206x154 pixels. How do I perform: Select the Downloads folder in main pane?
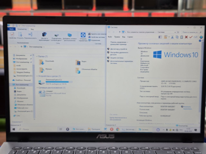[47, 62]
